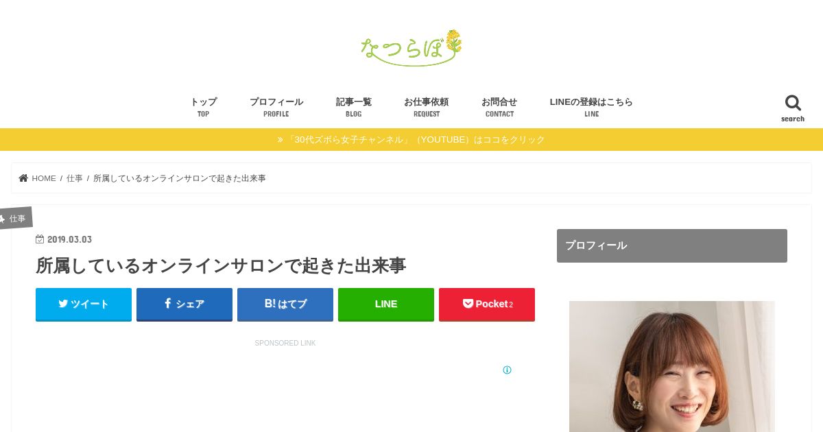The width and height of the screenshot is (823, 432).
Task: Click the AdChoices info icon
Action: pos(507,370)
